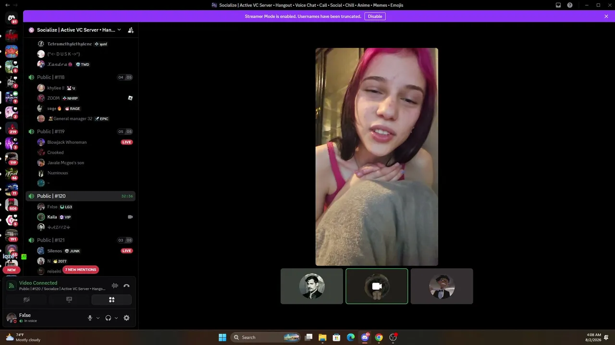The image size is (615, 345).
Task: Open Task View from the taskbar
Action: click(308, 337)
